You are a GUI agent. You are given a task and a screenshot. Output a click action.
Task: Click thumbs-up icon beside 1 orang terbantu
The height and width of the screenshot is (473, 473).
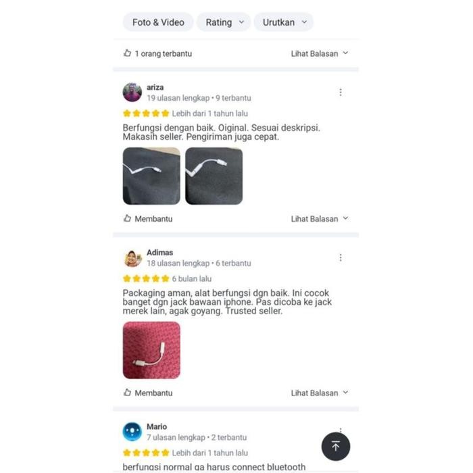(x=127, y=53)
